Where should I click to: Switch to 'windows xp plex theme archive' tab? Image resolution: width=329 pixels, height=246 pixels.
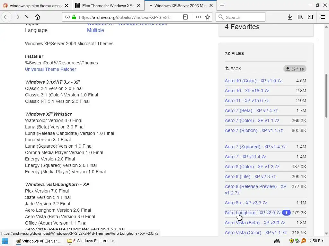pyautogui.click(x=36, y=5)
